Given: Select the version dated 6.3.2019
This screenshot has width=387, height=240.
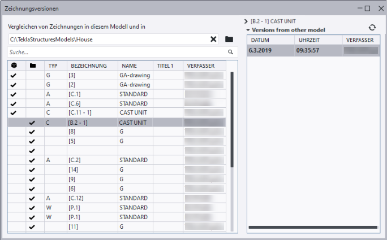Looking at the screenshot, I should point(313,50).
